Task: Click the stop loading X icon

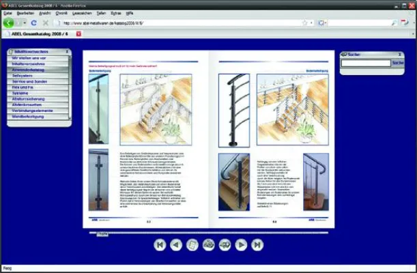Action: pyautogui.click(x=46, y=23)
